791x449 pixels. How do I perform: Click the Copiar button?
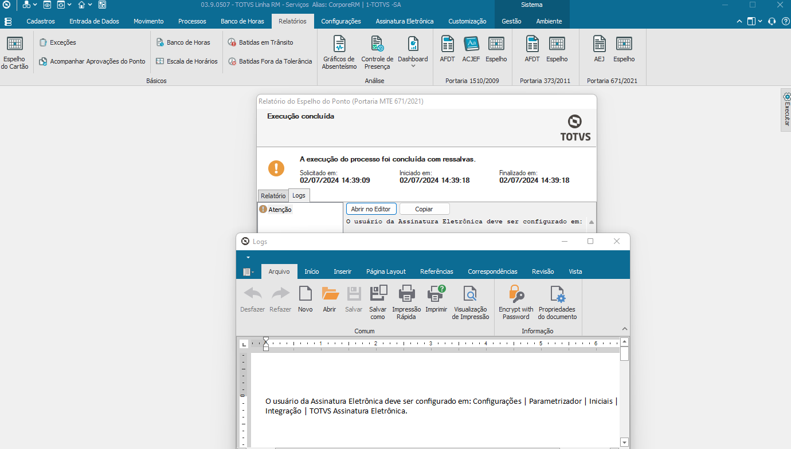tap(424, 209)
